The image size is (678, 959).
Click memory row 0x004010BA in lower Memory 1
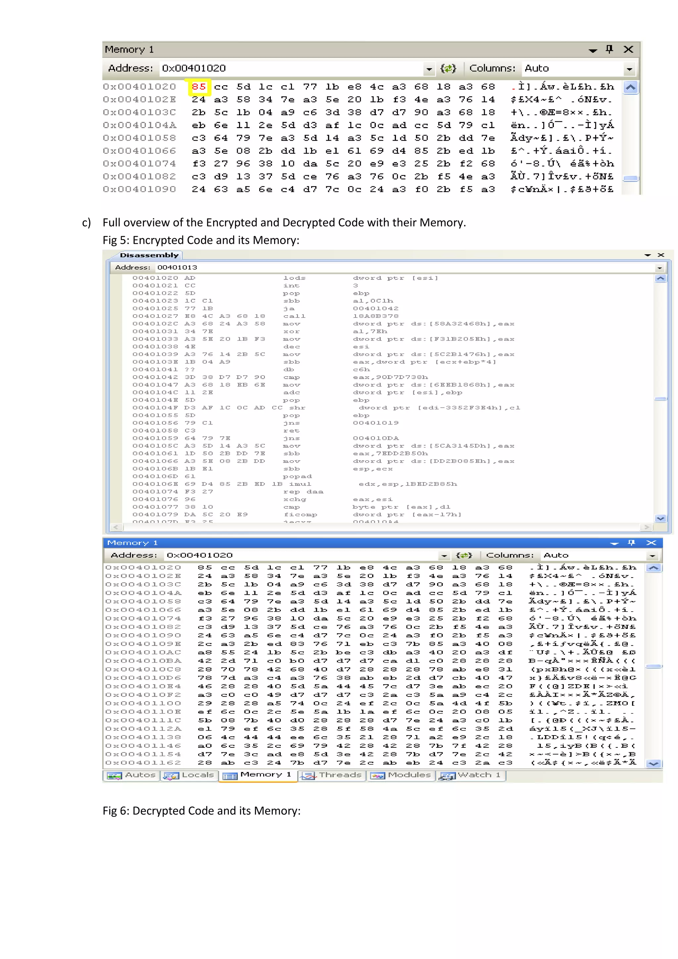click(371, 661)
